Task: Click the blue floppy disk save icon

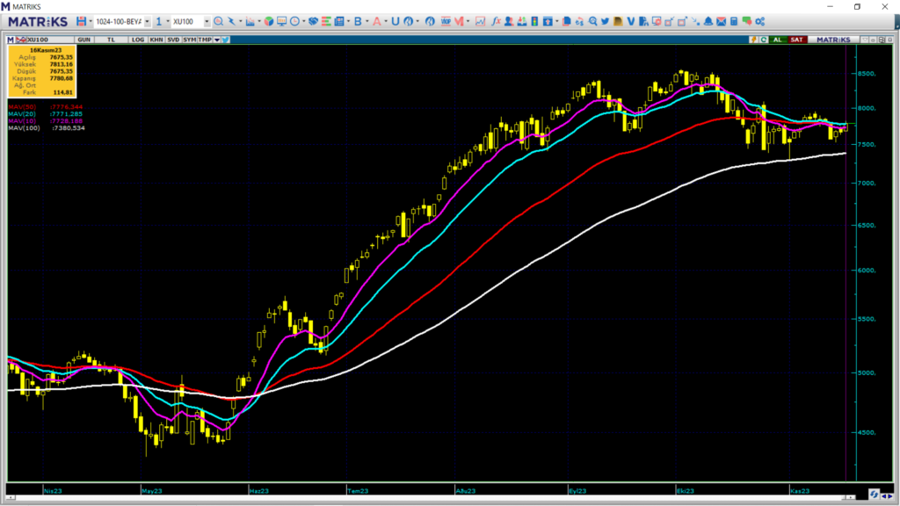Action: coord(81,21)
